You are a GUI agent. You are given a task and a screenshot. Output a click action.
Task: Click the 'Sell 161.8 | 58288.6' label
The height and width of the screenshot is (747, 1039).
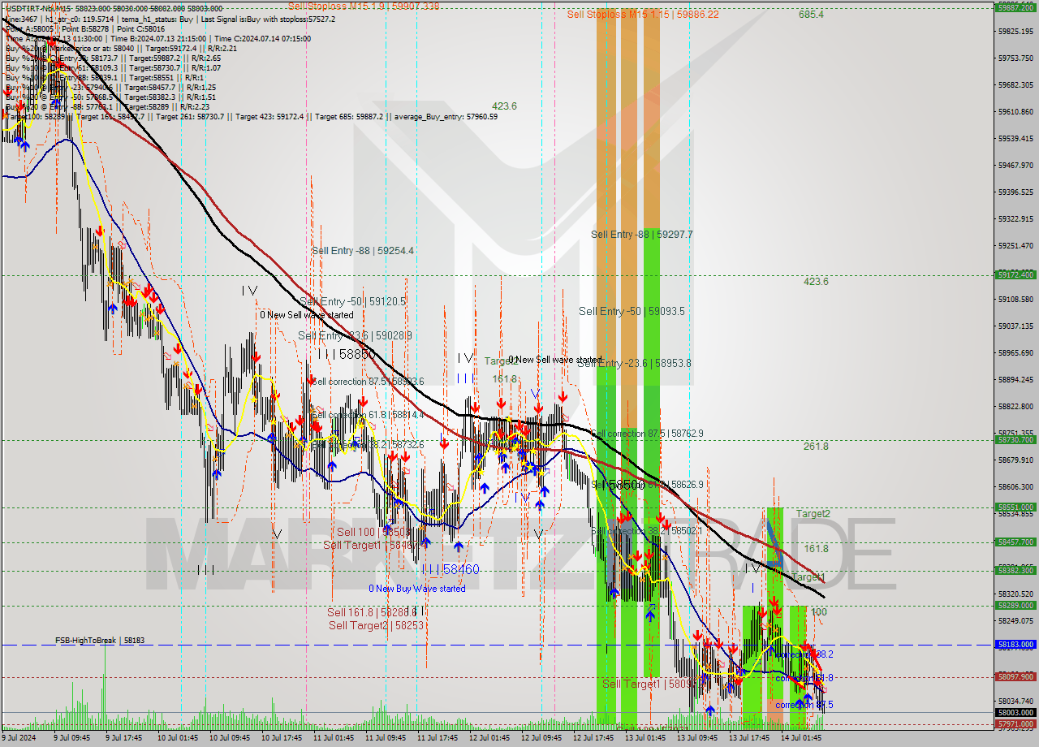(x=372, y=613)
